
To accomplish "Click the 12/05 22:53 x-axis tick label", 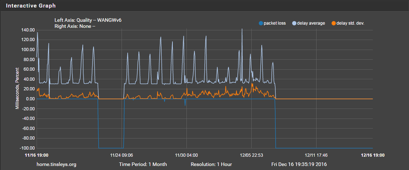I will pos(251,155).
